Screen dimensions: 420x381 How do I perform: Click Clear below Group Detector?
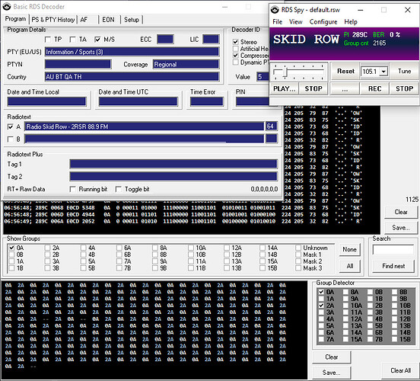coord(331,357)
